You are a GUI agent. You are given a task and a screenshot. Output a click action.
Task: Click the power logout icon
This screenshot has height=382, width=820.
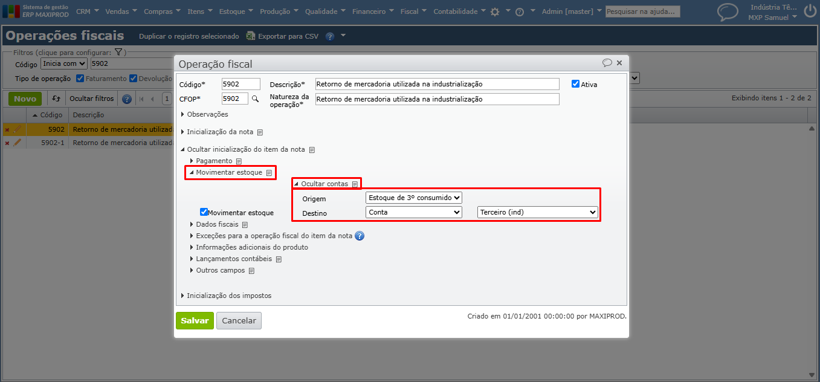coord(810,11)
